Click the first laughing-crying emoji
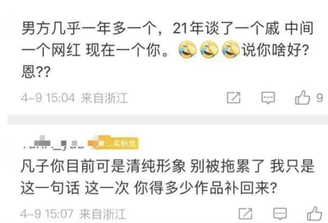This screenshot has height=223, width=328. 188,49
